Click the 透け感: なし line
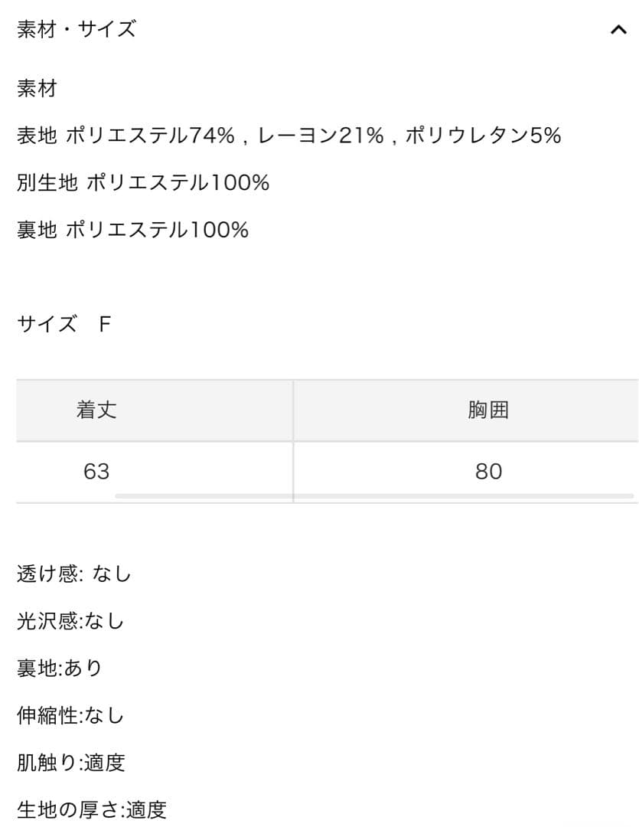 click(x=74, y=574)
